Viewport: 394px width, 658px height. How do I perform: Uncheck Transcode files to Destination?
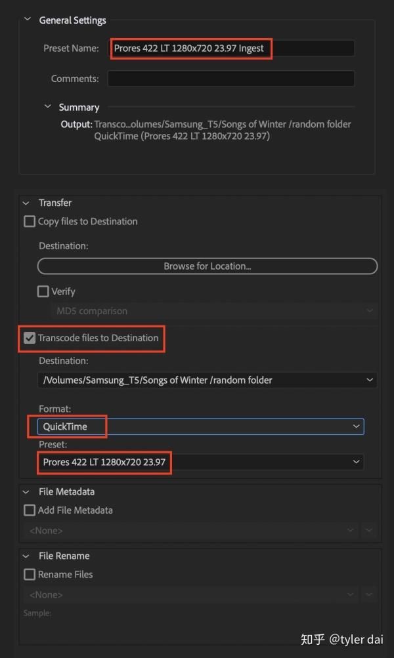tap(30, 339)
